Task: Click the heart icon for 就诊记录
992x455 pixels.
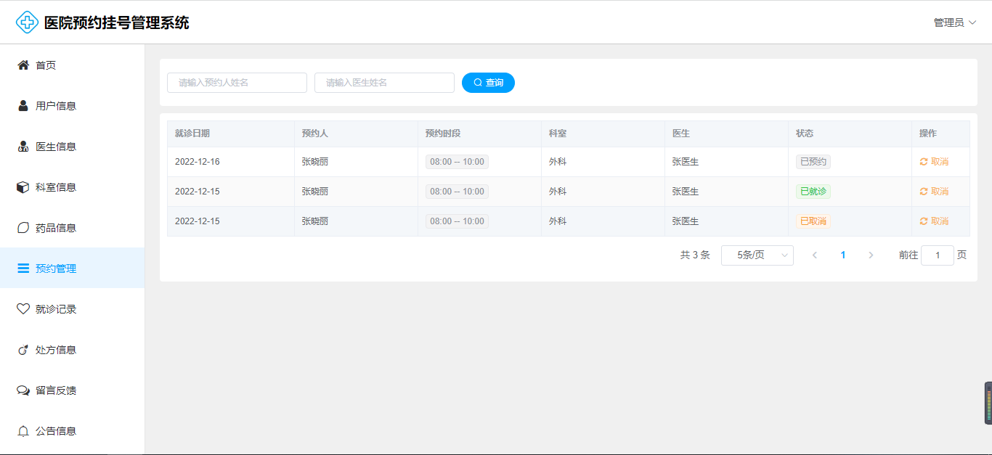Action: coord(23,309)
